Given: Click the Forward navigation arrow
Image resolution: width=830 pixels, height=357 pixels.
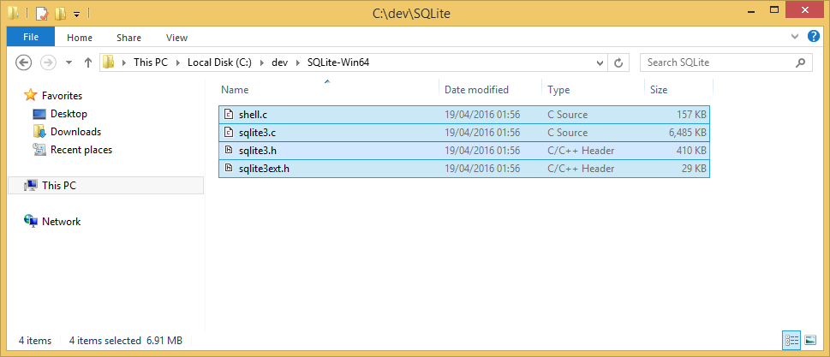Looking at the screenshot, I should (48, 62).
